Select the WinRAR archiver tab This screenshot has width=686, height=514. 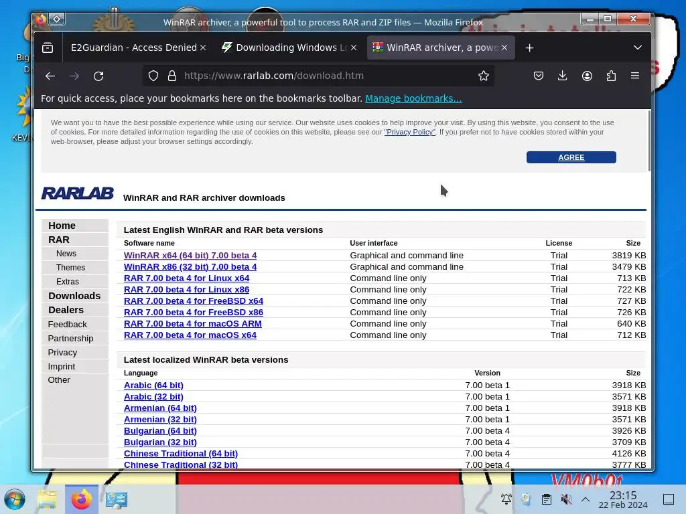(441, 48)
